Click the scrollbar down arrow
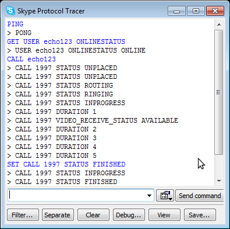This screenshot has width=230, height=229. pyautogui.click(x=219, y=181)
